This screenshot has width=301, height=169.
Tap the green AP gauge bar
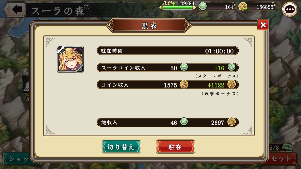[178, 7]
